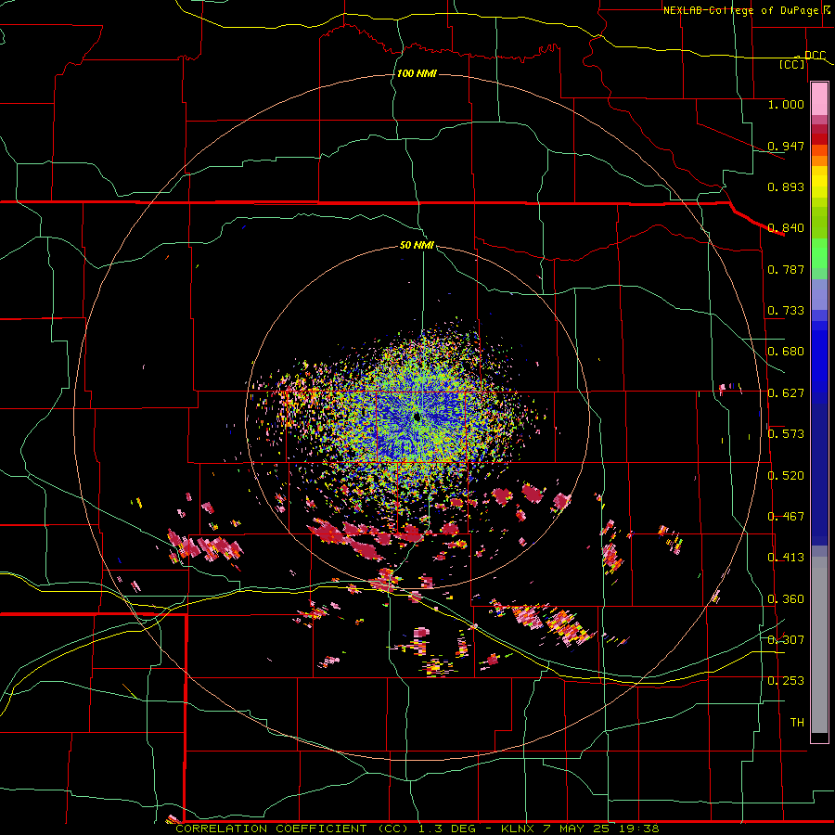Viewport: 835px width, 835px height.
Task: Select the 1.000 value on the CC scale
Action: (786, 104)
